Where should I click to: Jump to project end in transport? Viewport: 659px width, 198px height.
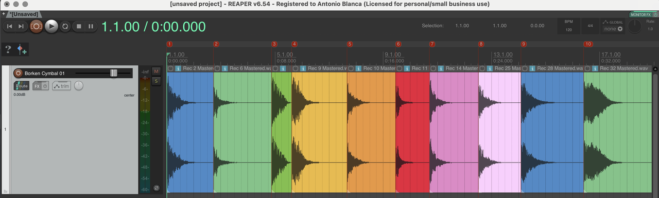point(21,26)
